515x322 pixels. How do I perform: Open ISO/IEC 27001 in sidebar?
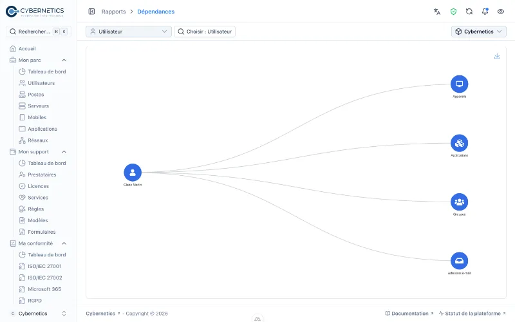point(44,266)
